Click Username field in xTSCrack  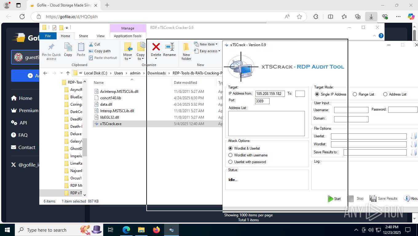point(351,110)
